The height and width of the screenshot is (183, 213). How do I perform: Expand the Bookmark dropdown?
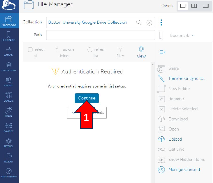pos(182,36)
